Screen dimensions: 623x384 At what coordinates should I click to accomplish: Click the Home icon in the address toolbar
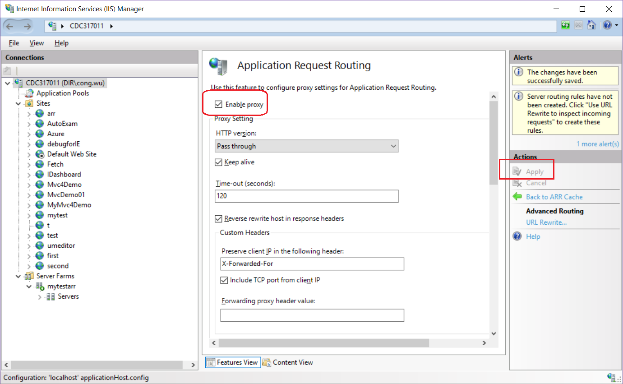[591, 25]
